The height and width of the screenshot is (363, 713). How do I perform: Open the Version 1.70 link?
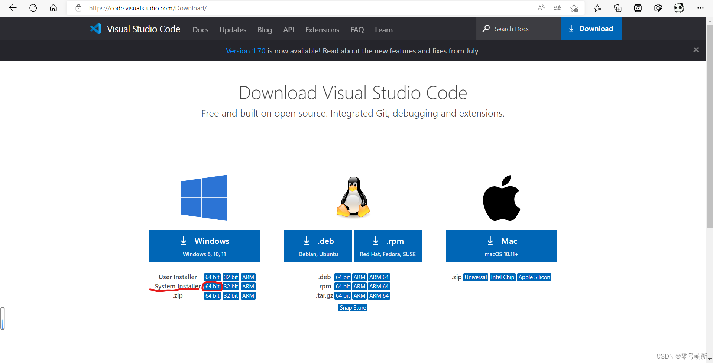pos(246,51)
